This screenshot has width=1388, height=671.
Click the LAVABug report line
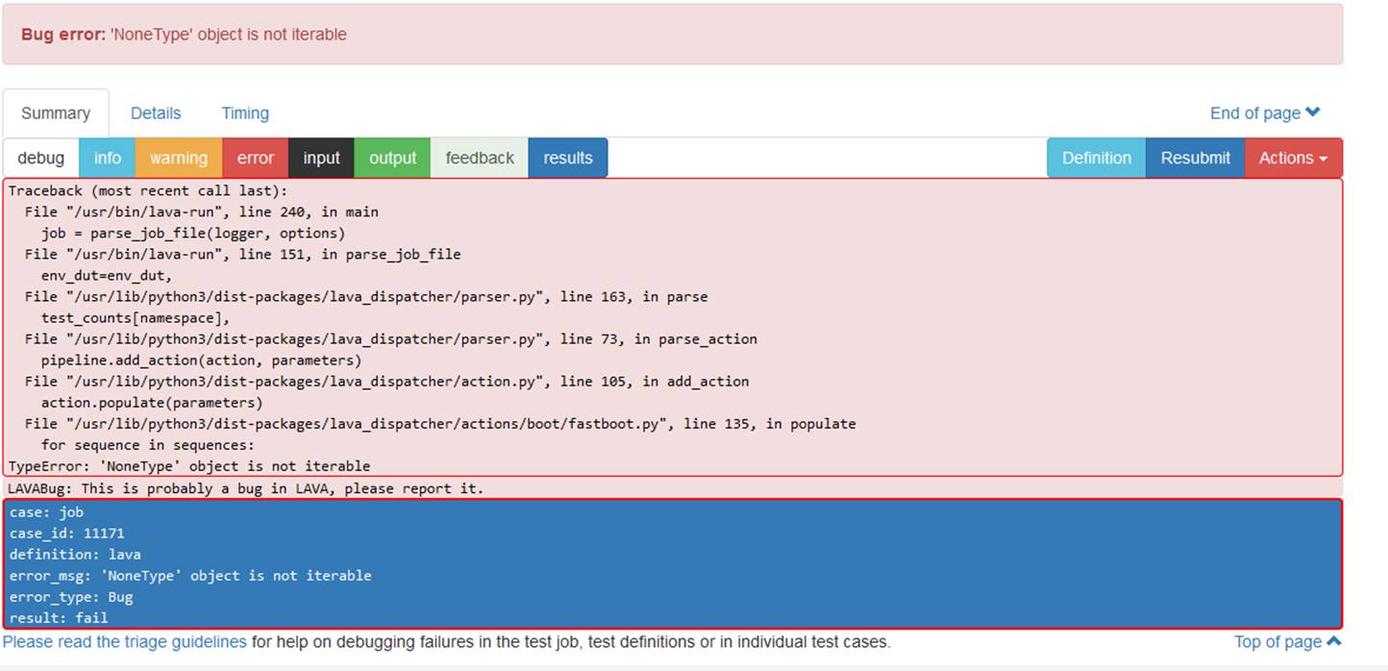(245, 488)
